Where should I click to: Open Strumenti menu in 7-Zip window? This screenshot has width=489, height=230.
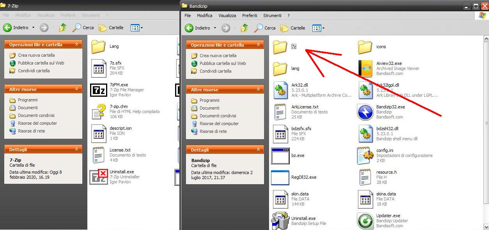(x=90, y=15)
